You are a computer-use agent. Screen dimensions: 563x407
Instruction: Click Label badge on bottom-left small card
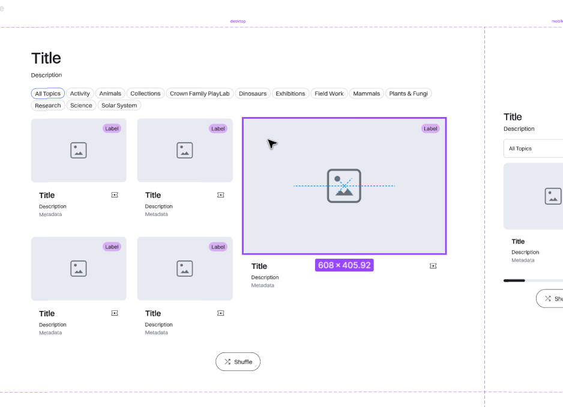[112, 247]
